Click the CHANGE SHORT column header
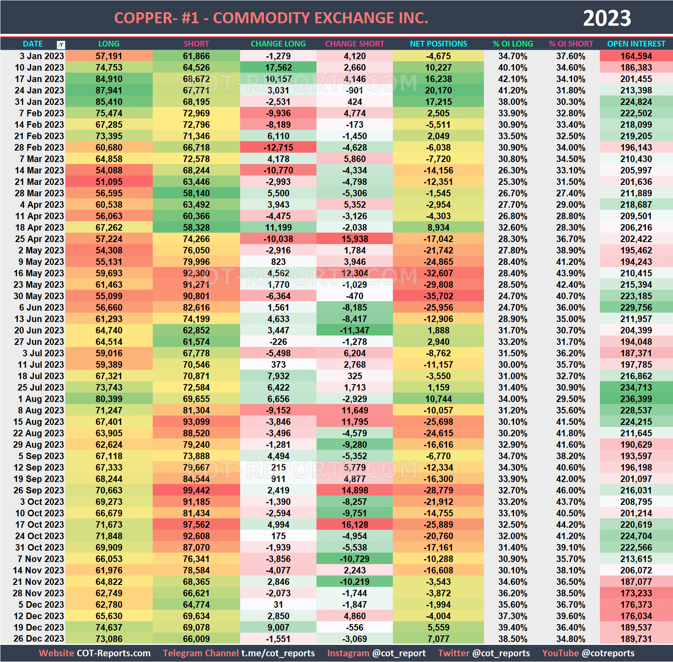 point(354,44)
